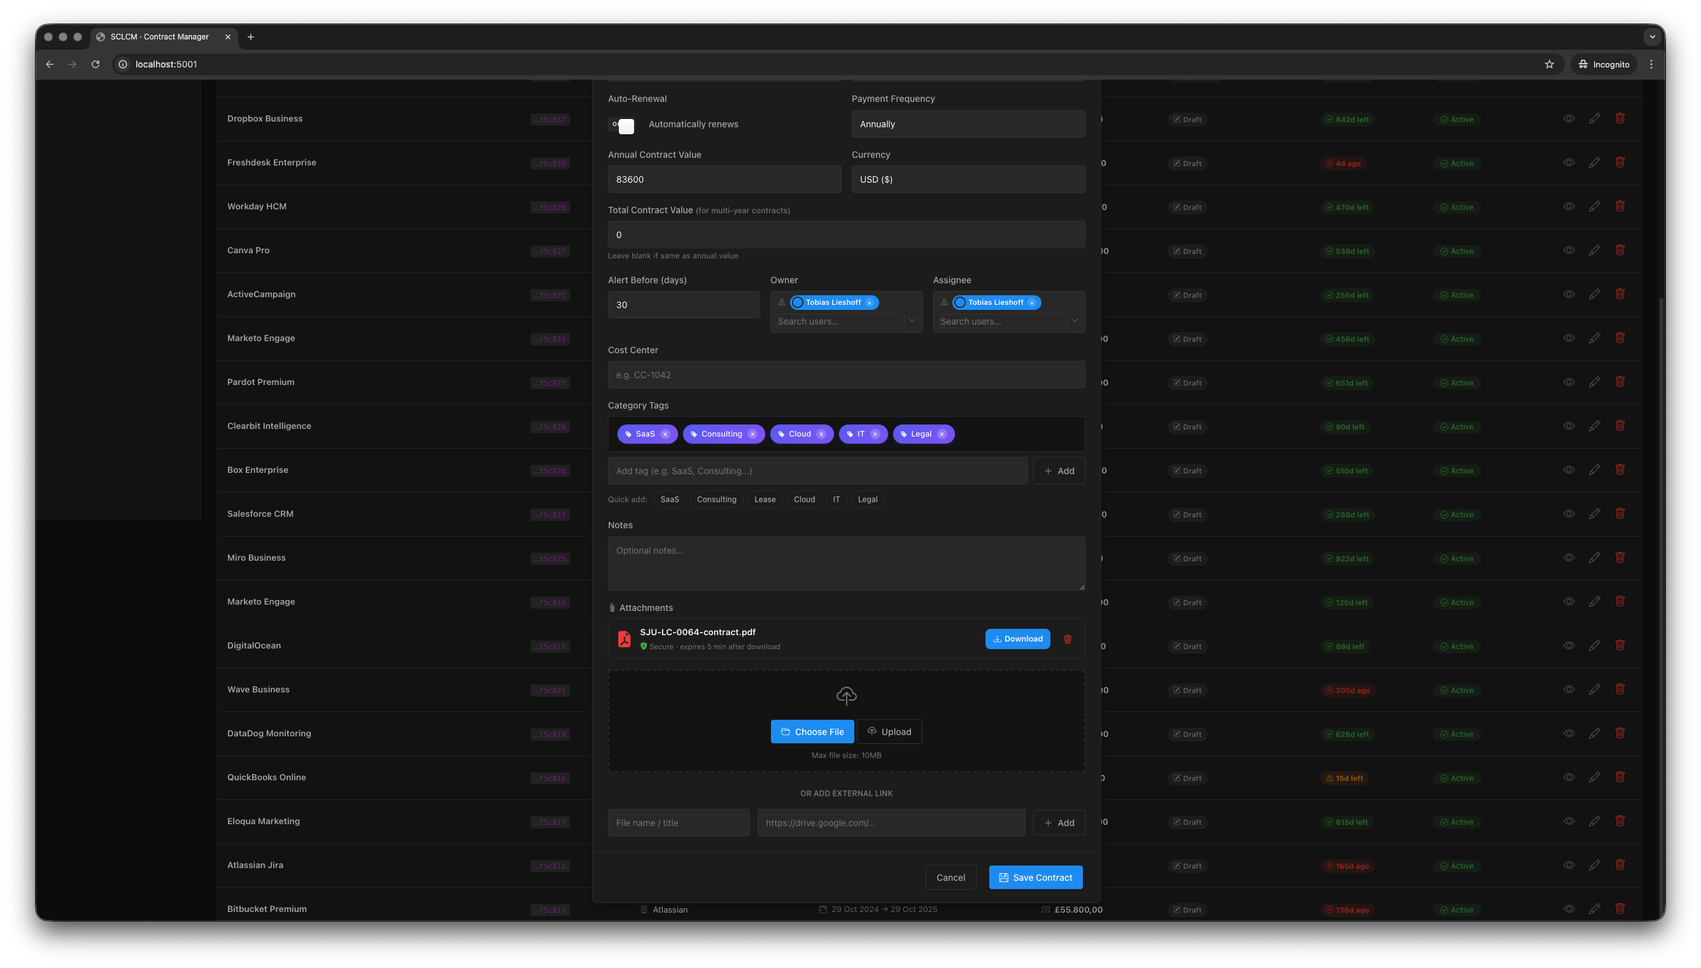This screenshot has width=1701, height=968.
Task: Delete the Atlassian Jira contract via trash icon
Action: 1620,864
